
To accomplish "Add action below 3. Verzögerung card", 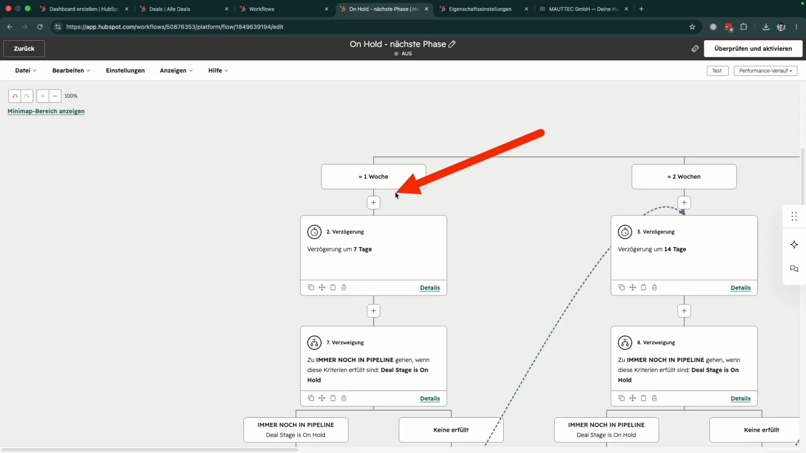I will pos(684,311).
